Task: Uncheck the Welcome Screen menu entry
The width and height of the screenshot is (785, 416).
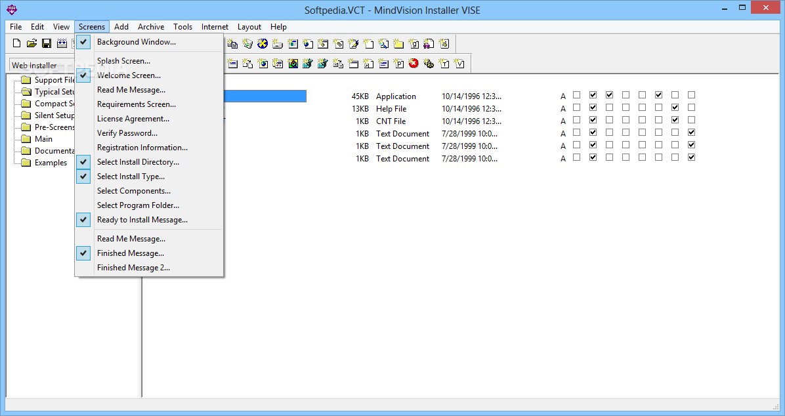Action: 149,75
